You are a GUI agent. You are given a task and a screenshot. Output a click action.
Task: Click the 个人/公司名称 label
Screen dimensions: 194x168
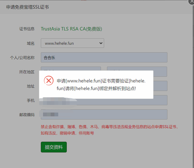pyautogui.click(x=22, y=58)
